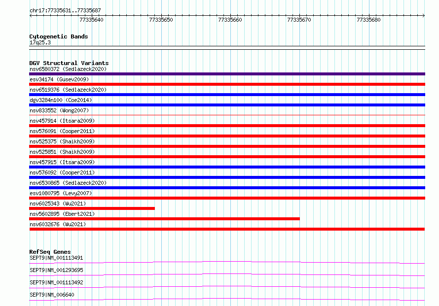Select the magenta SEPT9|NM_001113492 gene line

click(x=227, y=287)
